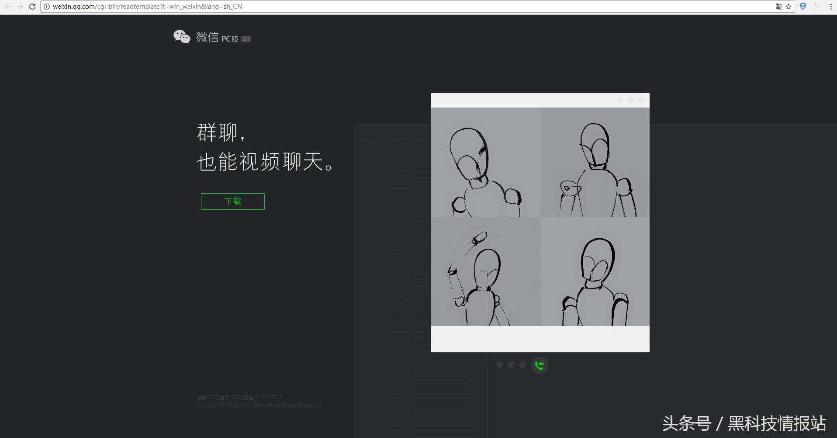The image size is (837, 438).
Task: Click the browser forward arrow
Action: click(x=19, y=7)
